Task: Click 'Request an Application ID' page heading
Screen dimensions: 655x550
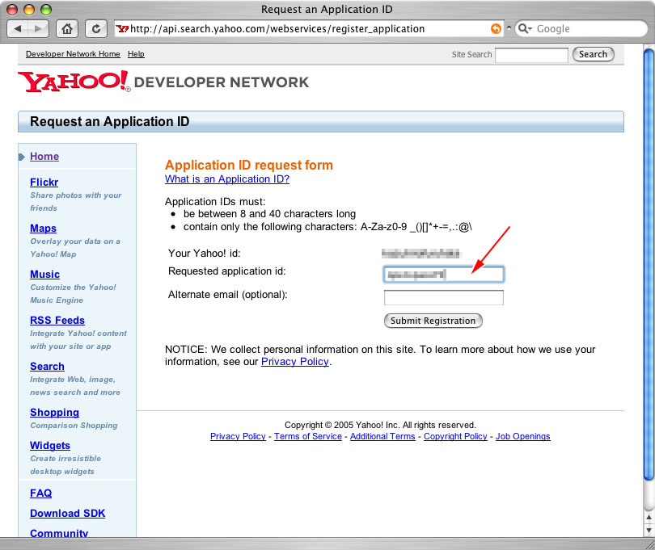Action: pos(109,121)
